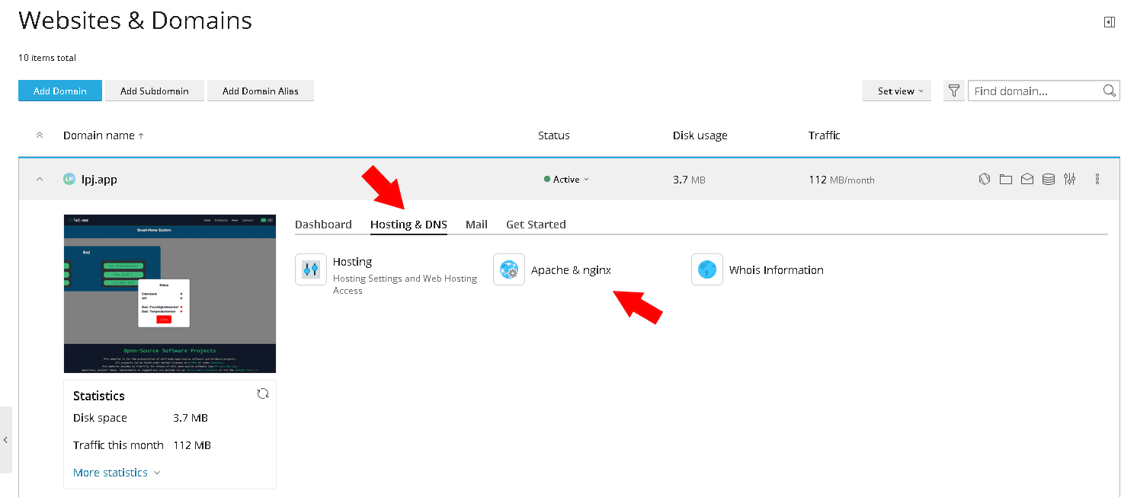Switch to the Mail tab
This screenshot has height=497, width=1121.
coord(476,225)
